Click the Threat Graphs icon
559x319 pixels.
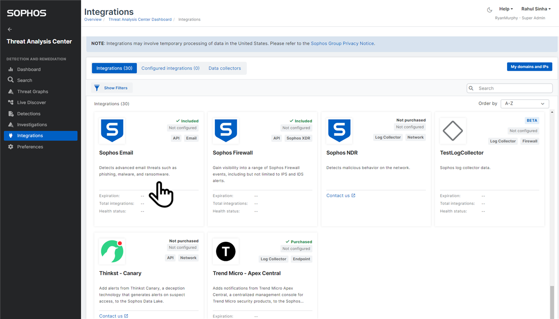(11, 91)
